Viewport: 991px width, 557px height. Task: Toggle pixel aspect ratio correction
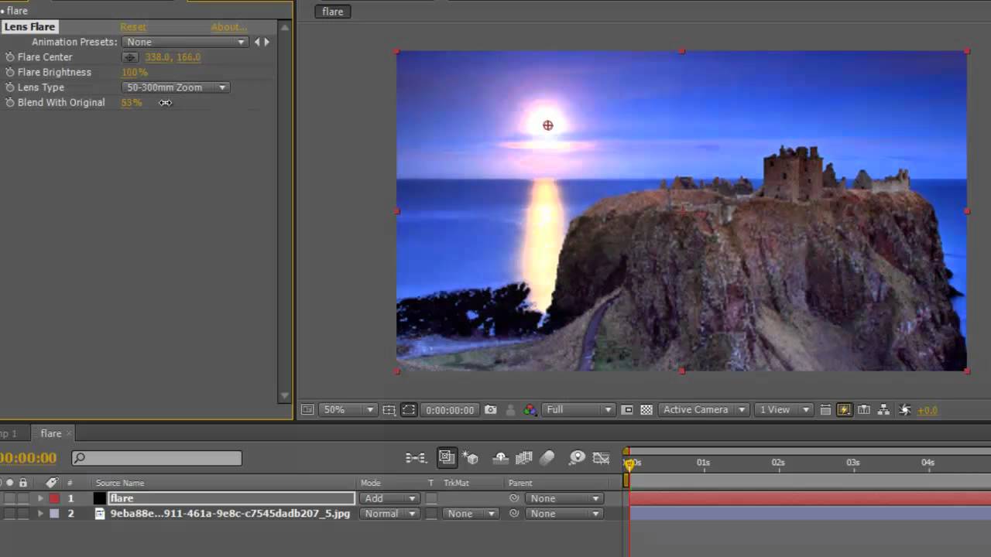coord(825,410)
